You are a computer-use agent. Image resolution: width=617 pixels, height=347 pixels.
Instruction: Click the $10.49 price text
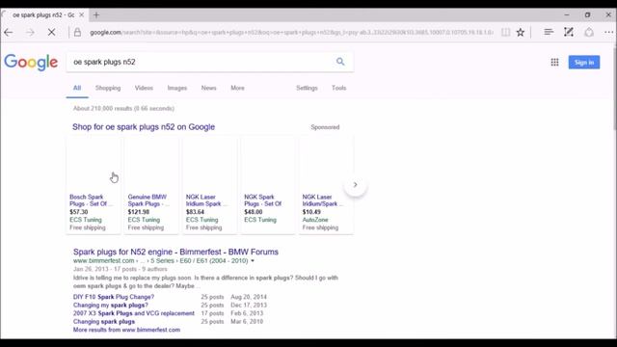point(311,212)
